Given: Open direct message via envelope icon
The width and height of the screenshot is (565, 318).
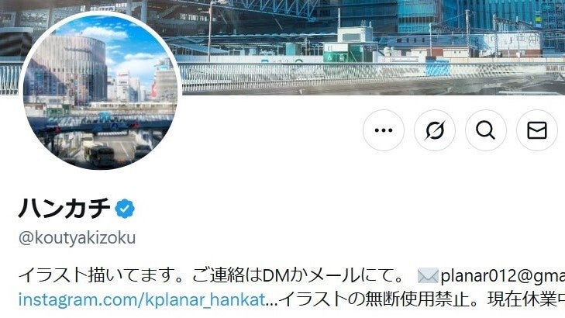Looking at the screenshot, I should click(x=537, y=130).
